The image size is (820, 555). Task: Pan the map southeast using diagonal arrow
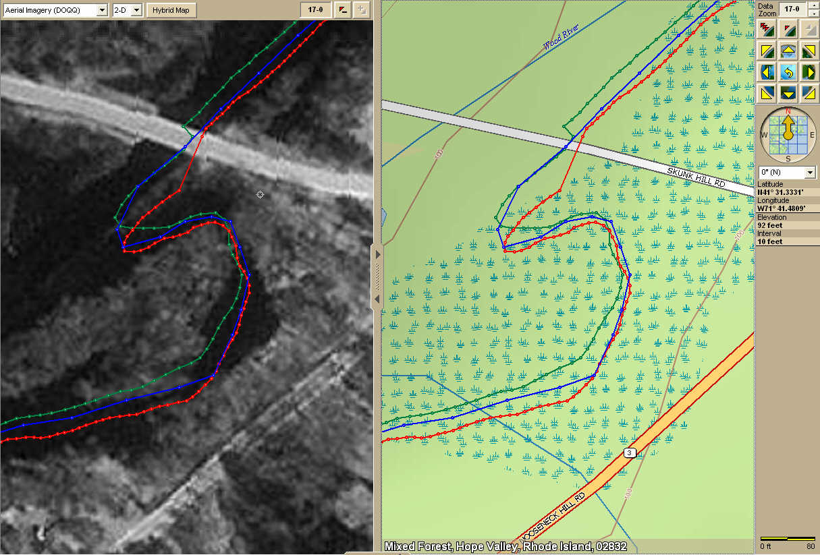click(x=809, y=92)
